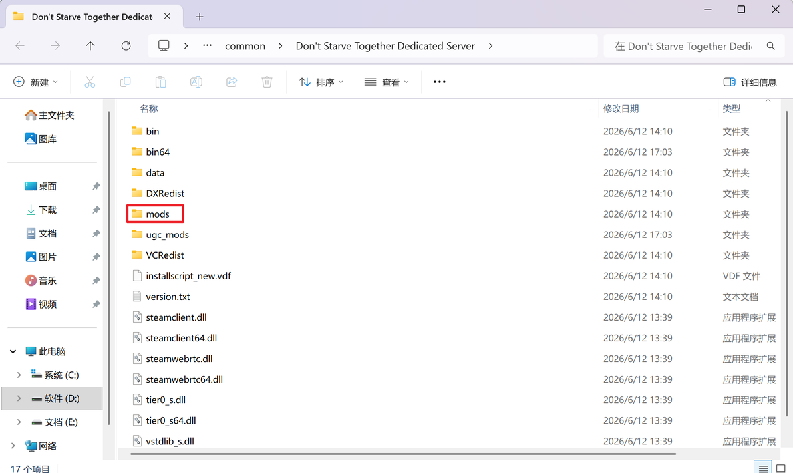Click the Copy icon in toolbar

(x=125, y=82)
